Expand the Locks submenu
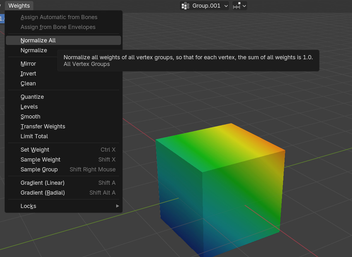 63,206
